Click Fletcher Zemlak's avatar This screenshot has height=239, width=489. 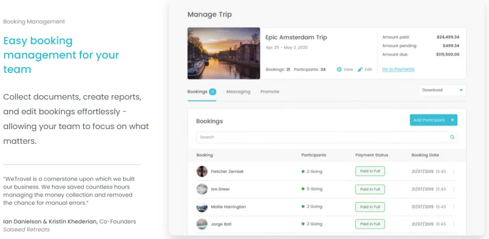click(x=202, y=171)
